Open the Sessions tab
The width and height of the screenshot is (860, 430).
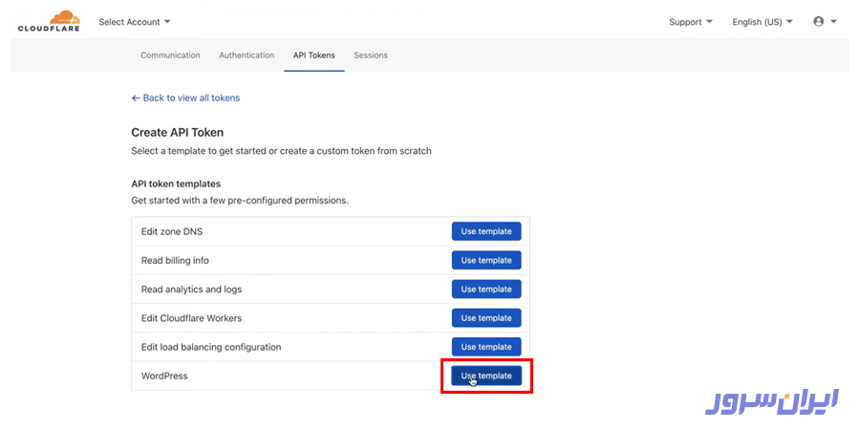tap(371, 55)
